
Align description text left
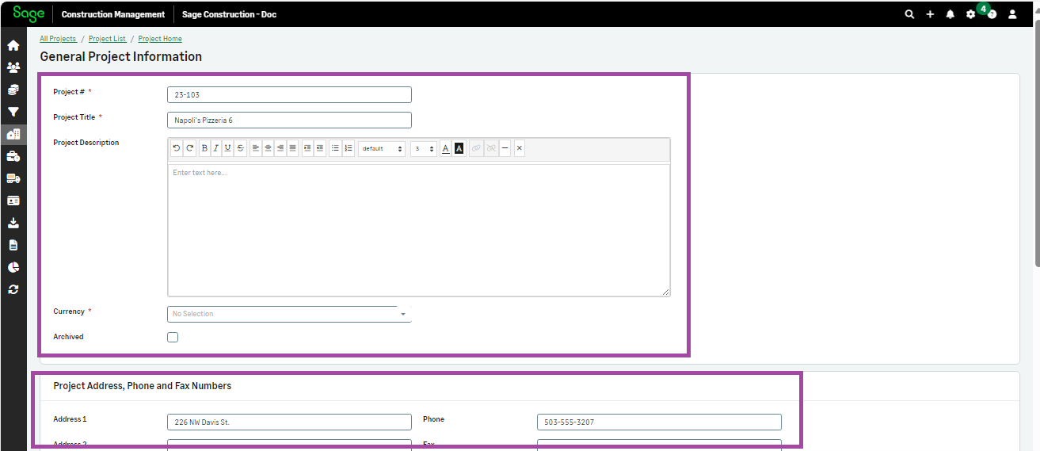[x=256, y=148]
